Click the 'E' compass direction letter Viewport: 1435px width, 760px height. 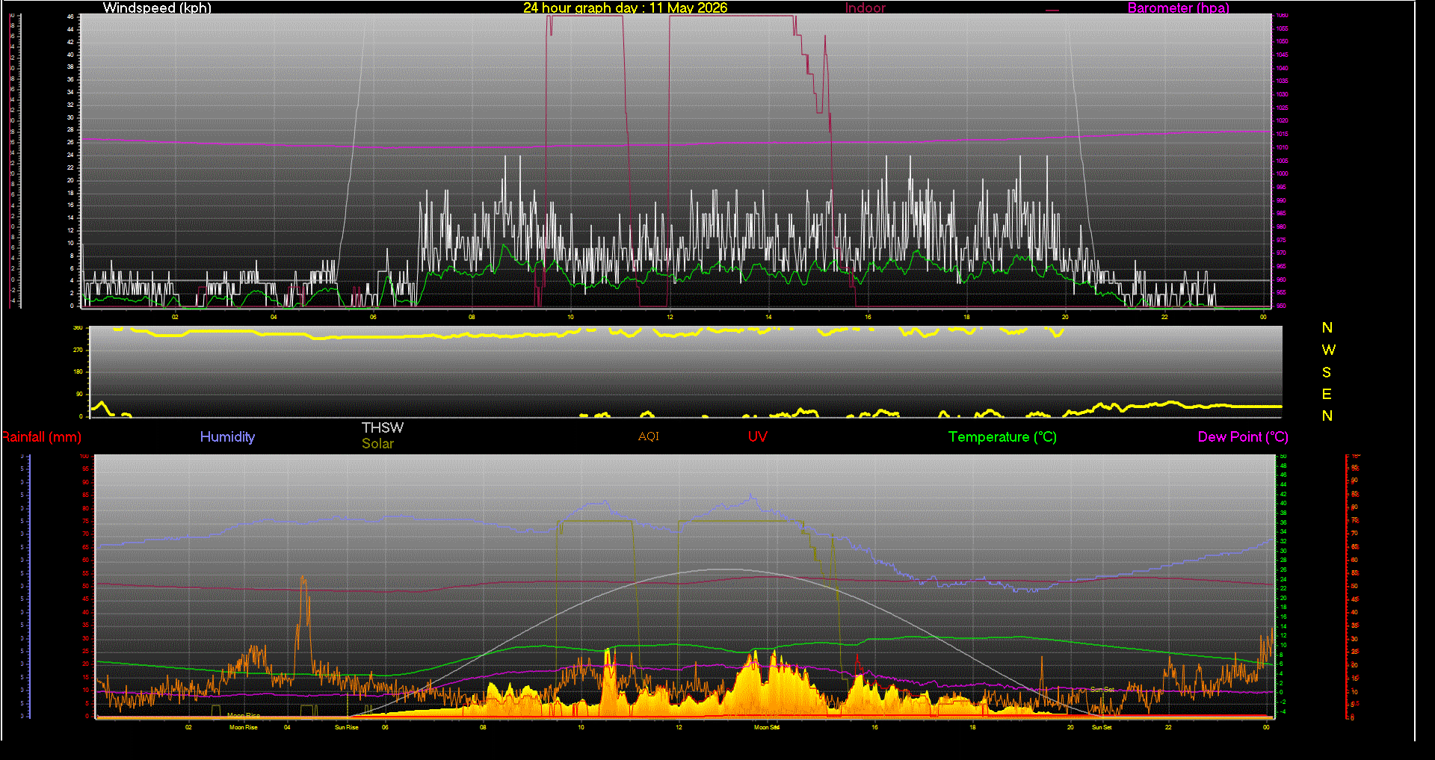click(1327, 394)
